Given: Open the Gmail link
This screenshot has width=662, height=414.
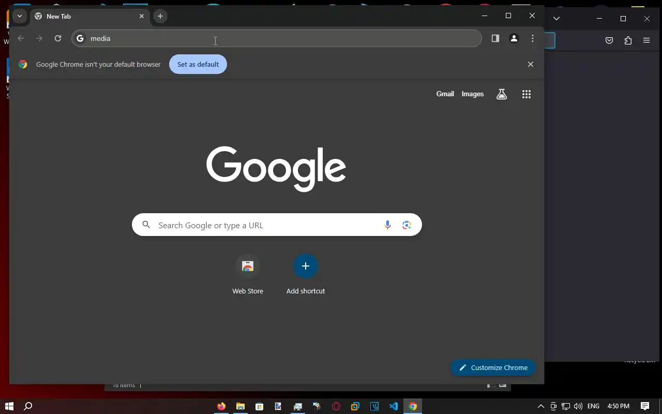Looking at the screenshot, I should (445, 94).
